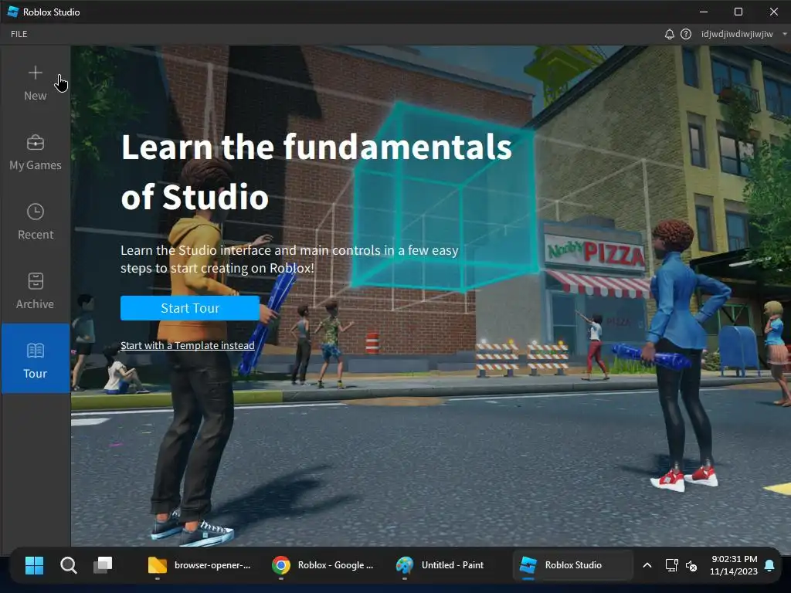Switch to Roblox - Google Chrome taskbar item

click(x=323, y=565)
